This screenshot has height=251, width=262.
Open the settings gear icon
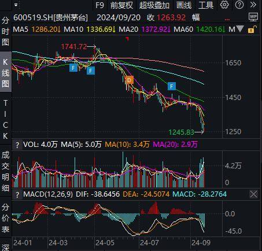(x=224, y=5)
